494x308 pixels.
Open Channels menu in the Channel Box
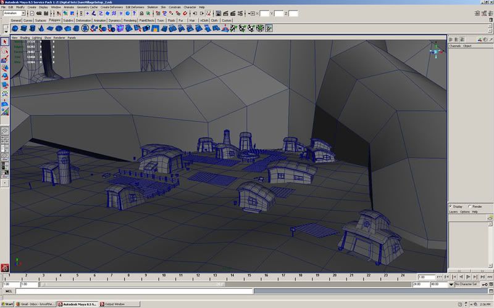(454, 46)
